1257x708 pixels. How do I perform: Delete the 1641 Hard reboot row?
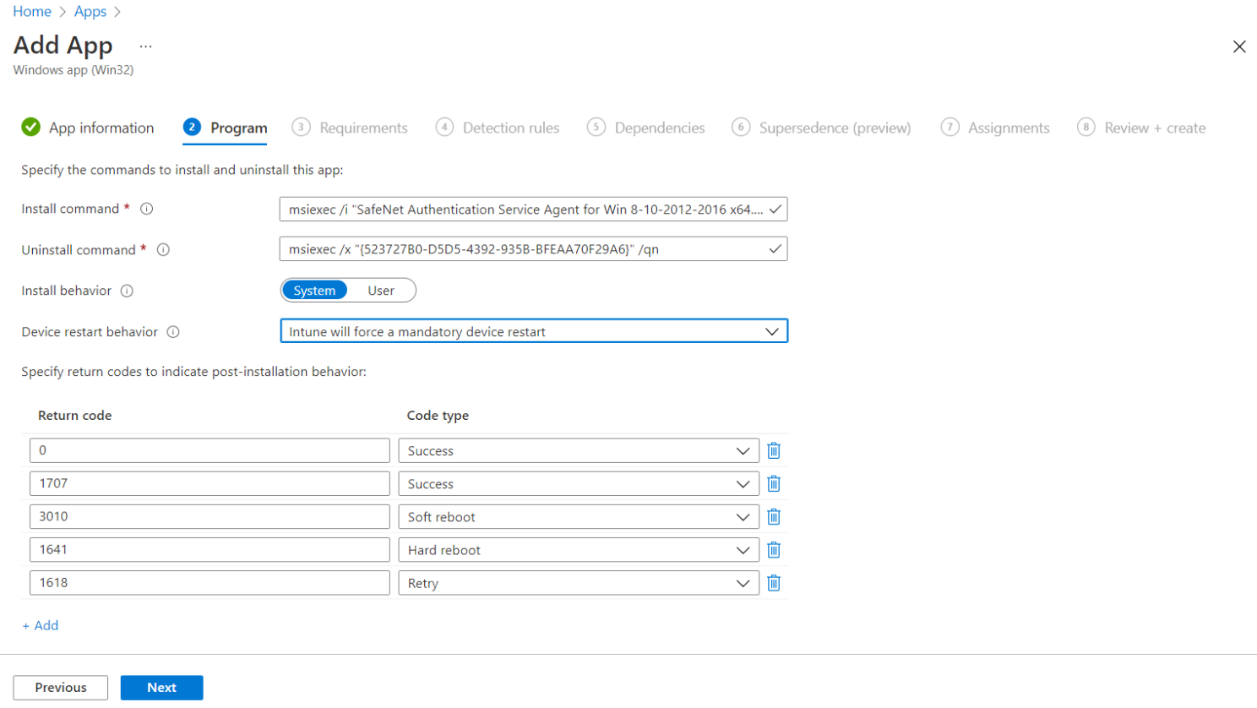(x=773, y=550)
